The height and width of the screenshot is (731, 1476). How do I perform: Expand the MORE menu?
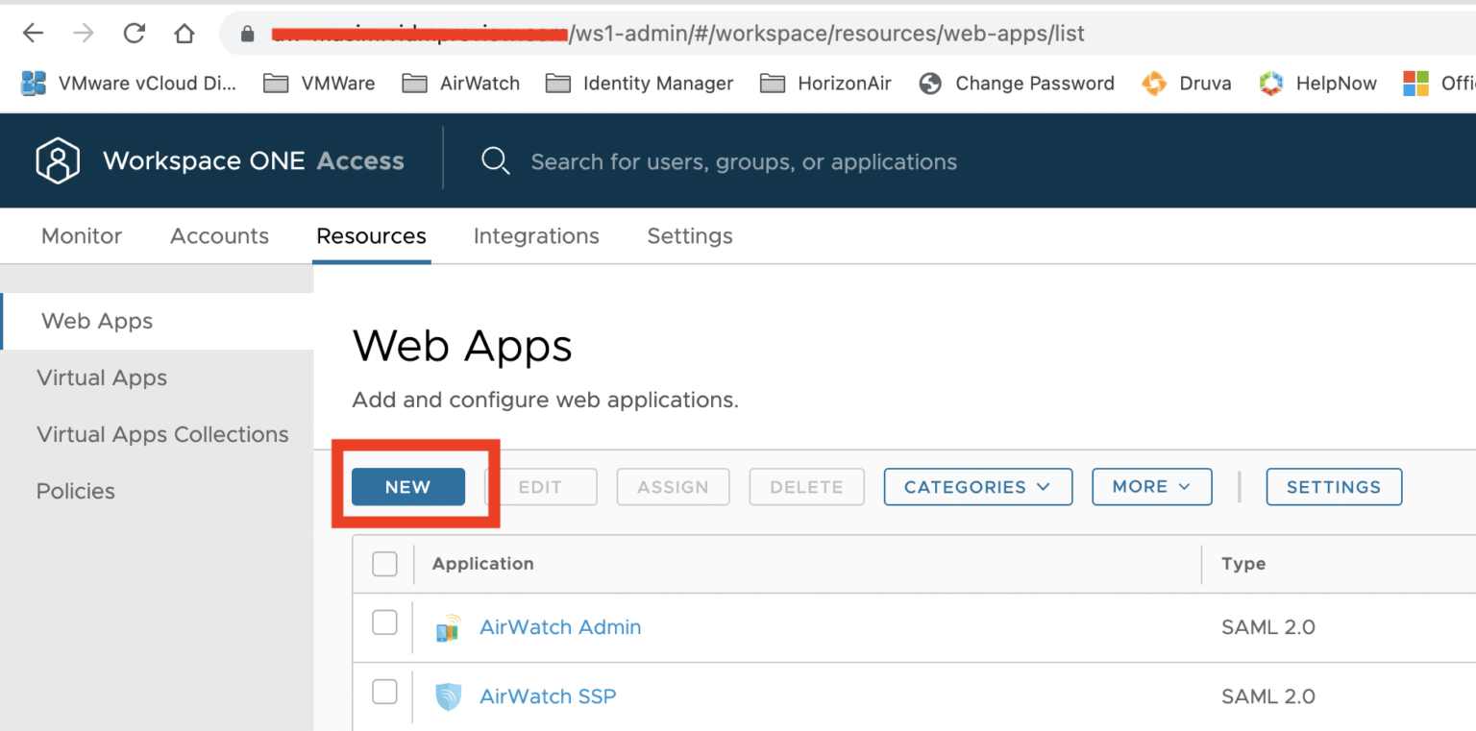[1151, 487]
